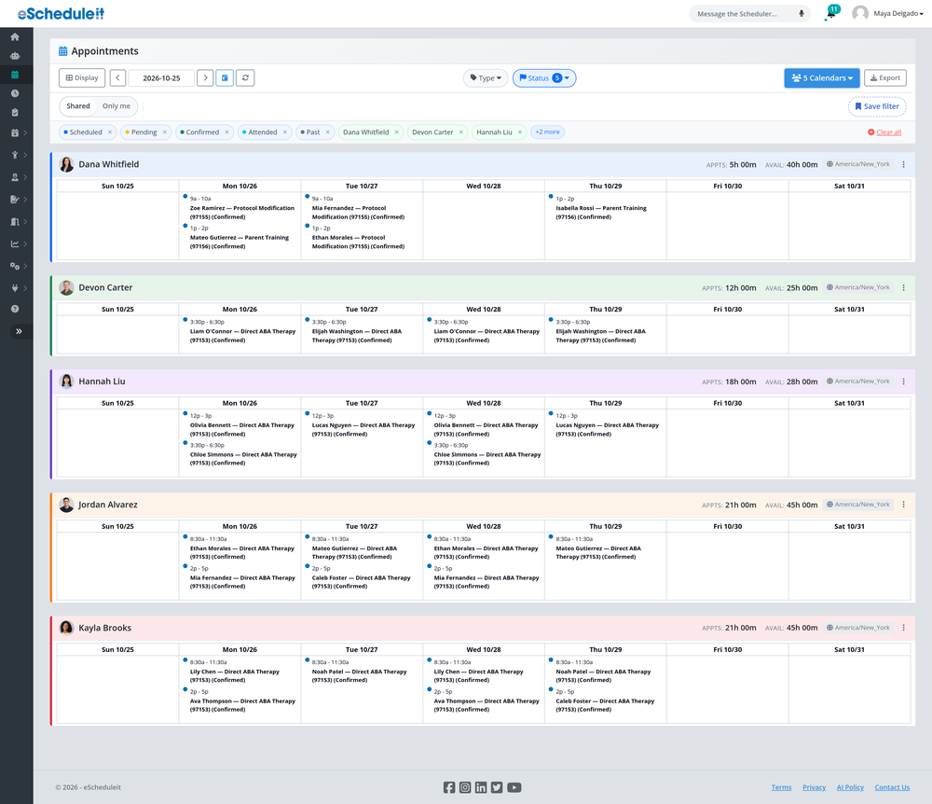Image resolution: width=932 pixels, height=804 pixels.
Task: Remove the Hannah Liu filter chip
Action: (519, 132)
